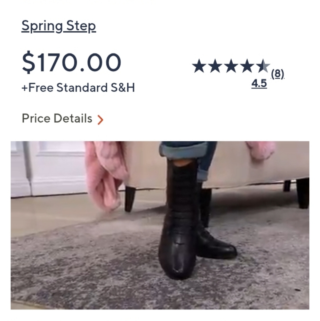The height and width of the screenshot is (321, 320).
Task: Open pricing breakdown with Price Details arrow
Action: [x=101, y=119]
